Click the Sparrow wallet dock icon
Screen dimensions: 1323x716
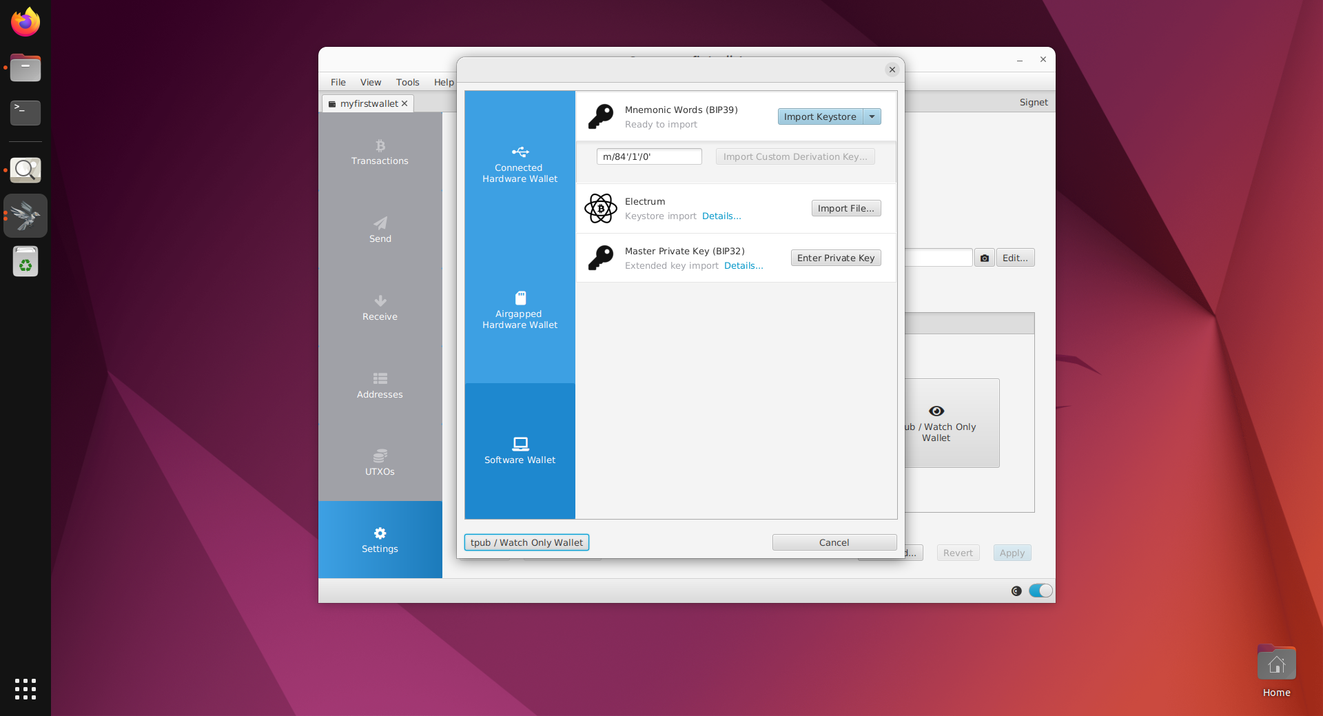(x=25, y=216)
